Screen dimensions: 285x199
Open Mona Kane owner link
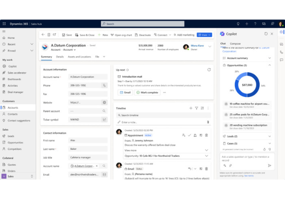[199, 45]
